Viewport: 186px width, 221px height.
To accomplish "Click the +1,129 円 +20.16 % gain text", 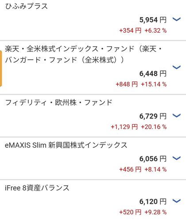I will (139, 127).
